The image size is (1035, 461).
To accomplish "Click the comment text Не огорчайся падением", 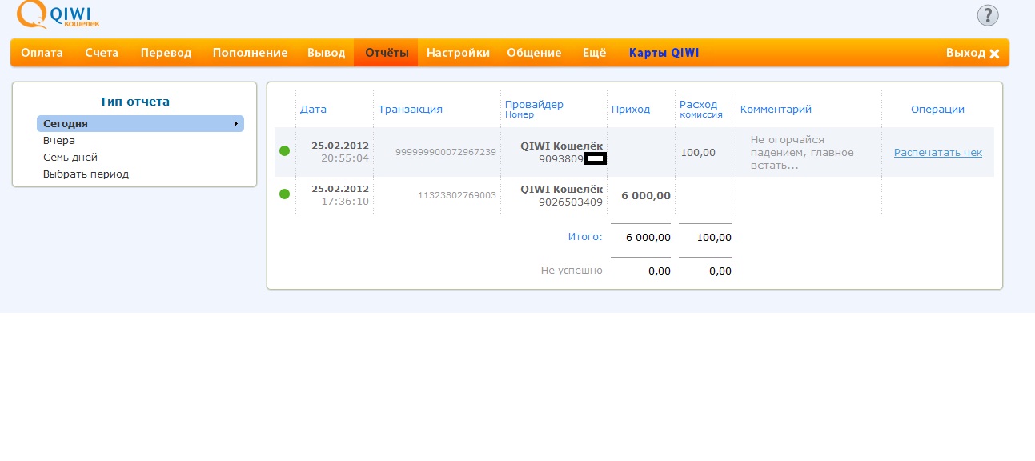I will [802, 152].
